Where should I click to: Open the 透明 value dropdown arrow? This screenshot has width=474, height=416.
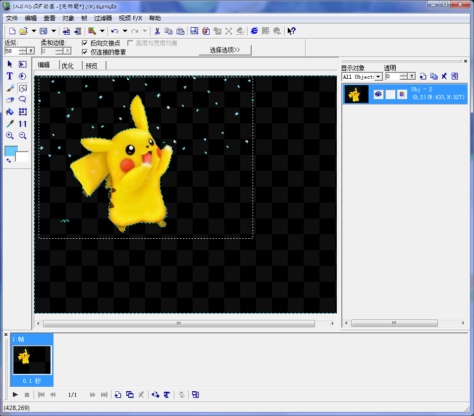tap(412, 76)
